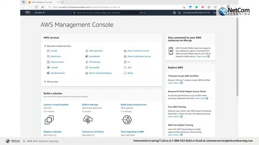259x145 pixels.
Task: Click the Elastic Kubernetes Service icon
Action: (x=125, y=56)
